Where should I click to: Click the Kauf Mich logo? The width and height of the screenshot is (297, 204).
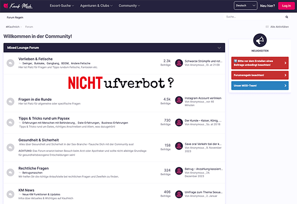(x=18, y=6)
